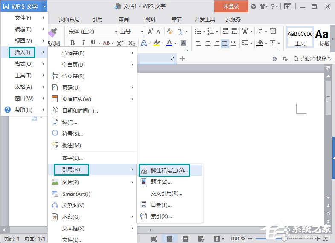Open the 格式(O) menu

[24, 64]
